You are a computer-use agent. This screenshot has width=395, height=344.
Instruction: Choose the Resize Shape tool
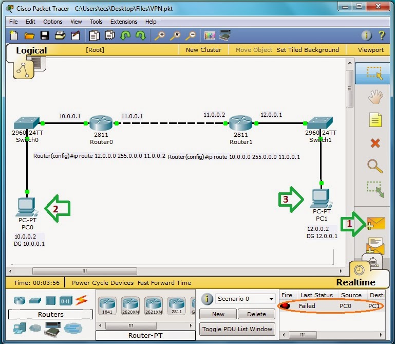pos(375,189)
